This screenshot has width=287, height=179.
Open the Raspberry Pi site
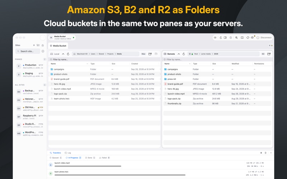pyautogui.click(x=30, y=117)
